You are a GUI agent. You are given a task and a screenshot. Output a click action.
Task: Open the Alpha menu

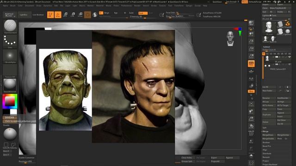coord(6,6)
